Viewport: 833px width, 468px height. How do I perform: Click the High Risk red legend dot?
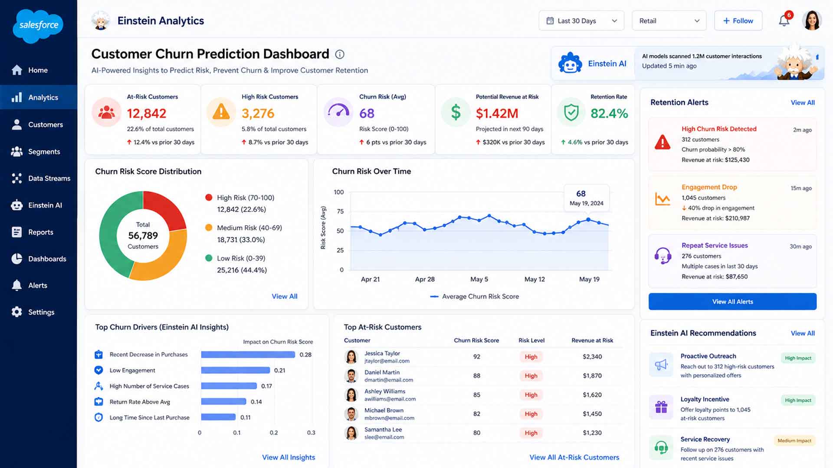click(209, 198)
